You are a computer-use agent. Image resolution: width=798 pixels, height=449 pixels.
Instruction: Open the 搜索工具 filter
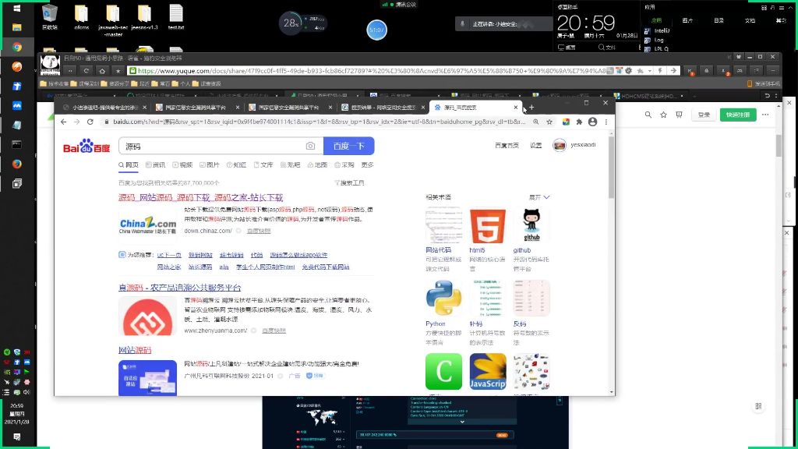[x=349, y=182]
